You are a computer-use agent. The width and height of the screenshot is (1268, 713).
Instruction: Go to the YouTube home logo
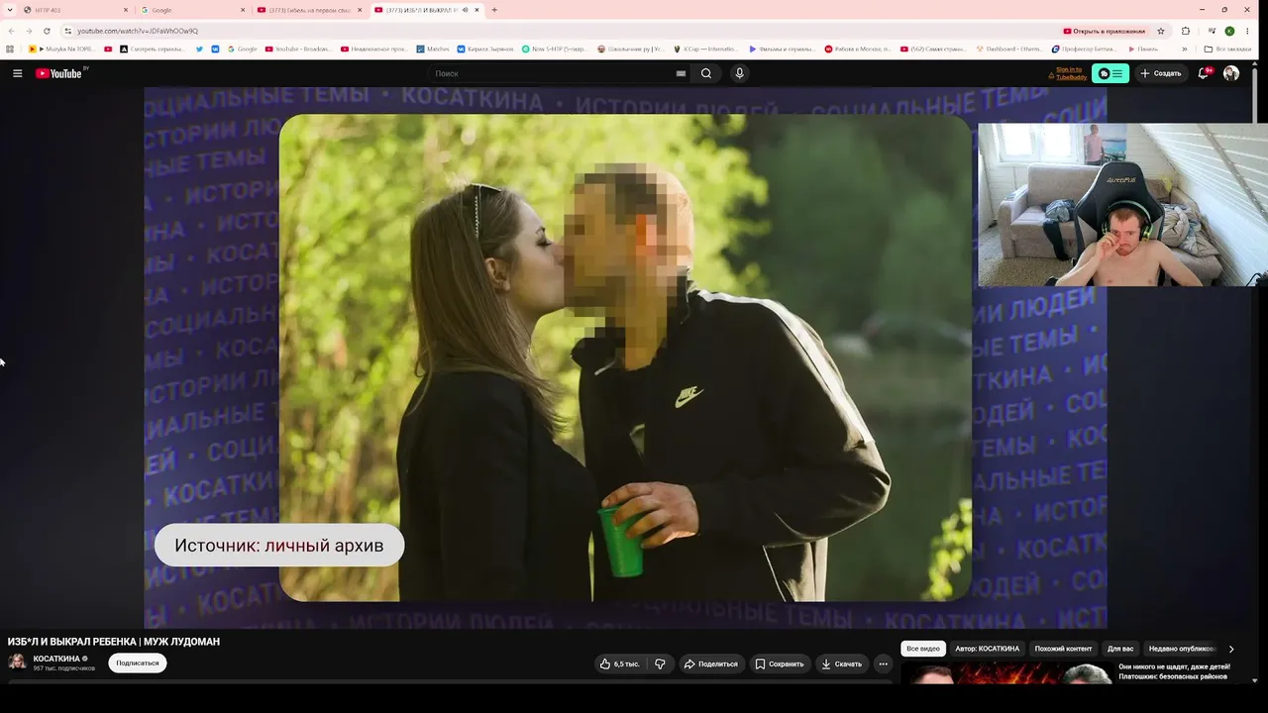point(59,73)
